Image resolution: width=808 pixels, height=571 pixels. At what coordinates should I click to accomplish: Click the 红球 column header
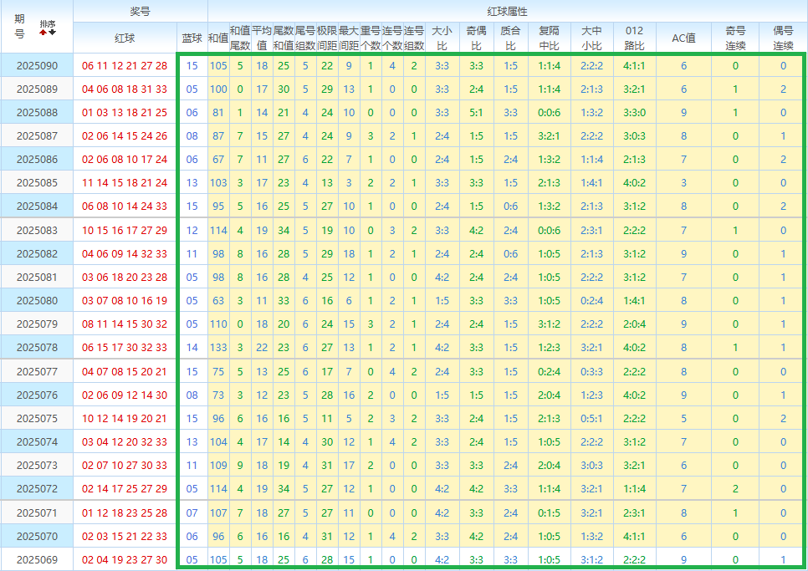pyautogui.click(x=125, y=38)
